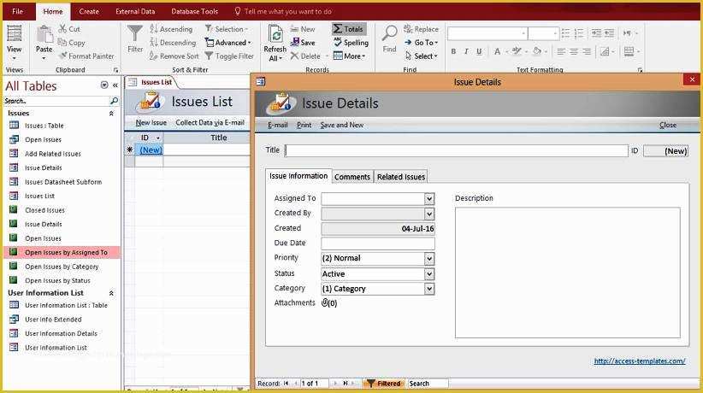Toggle the Totals row button

(348, 29)
